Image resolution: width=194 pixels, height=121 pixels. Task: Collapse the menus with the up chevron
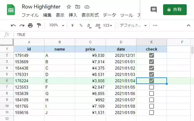pos(189,25)
